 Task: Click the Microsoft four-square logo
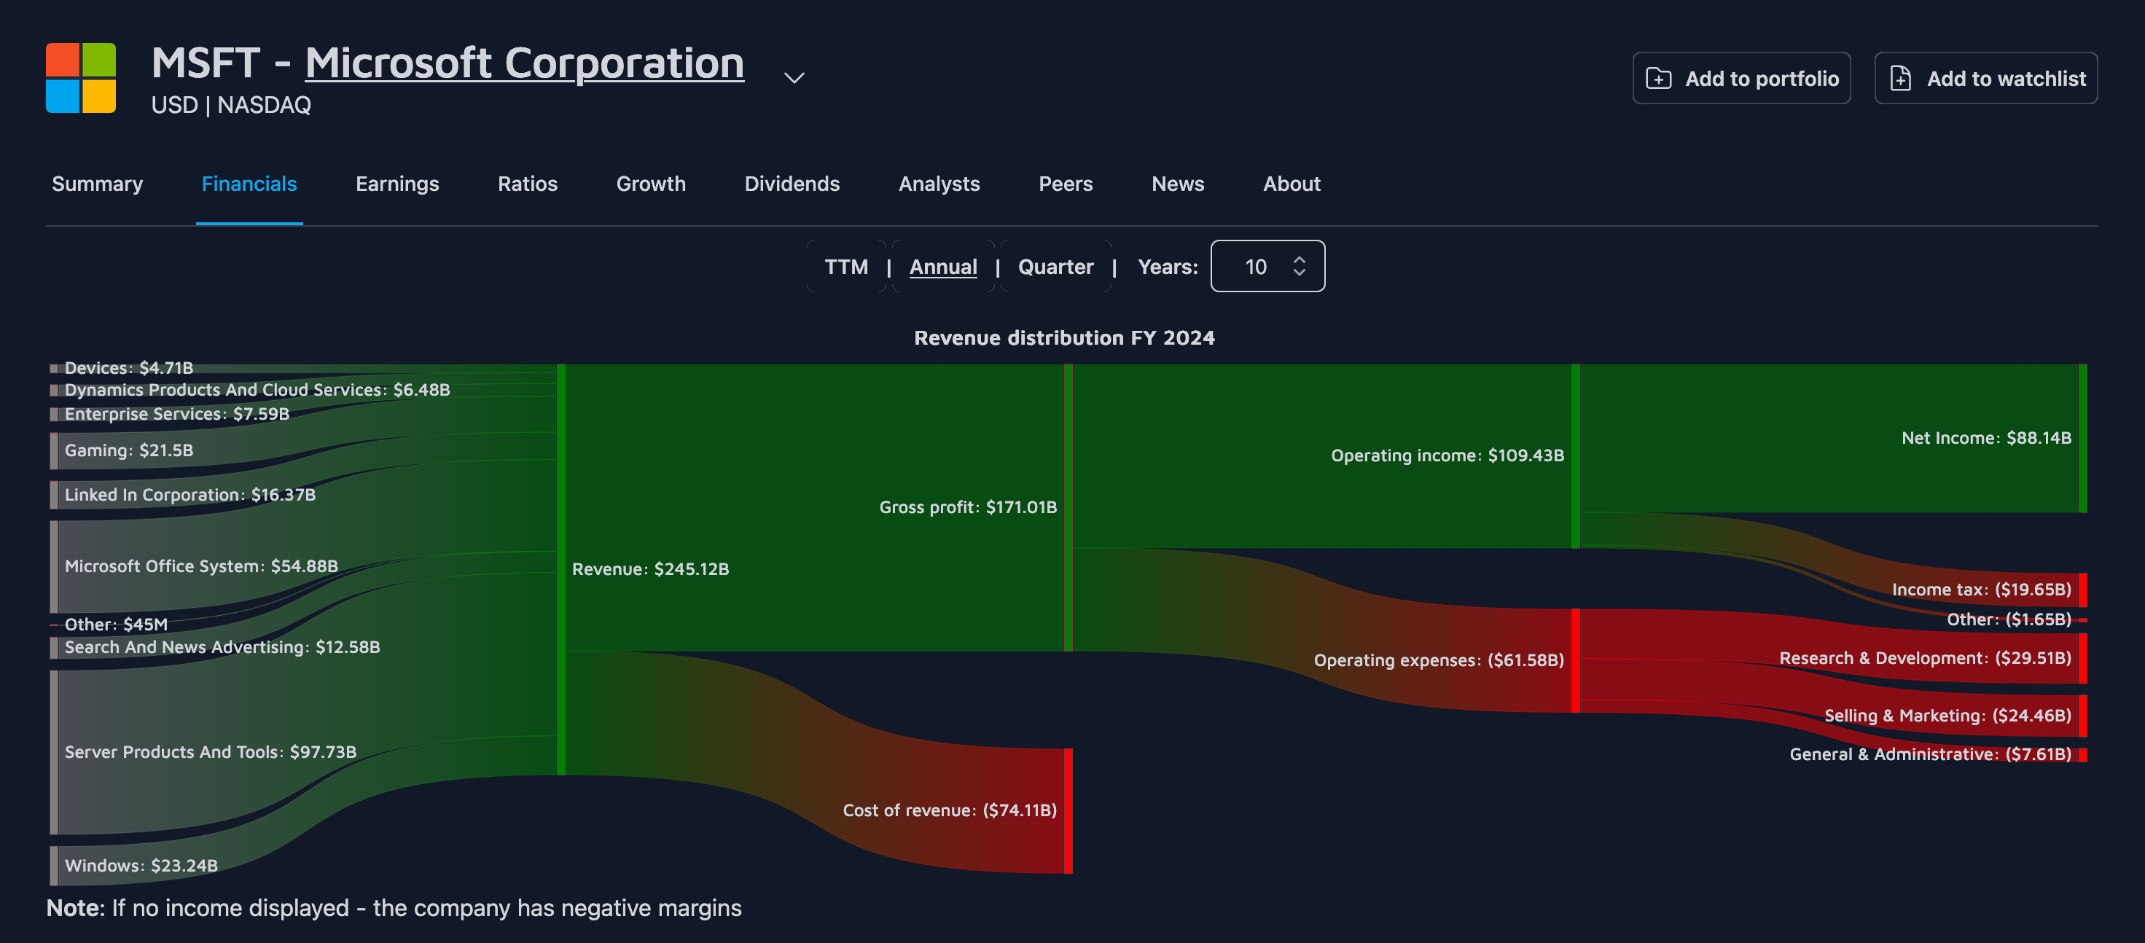(81, 78)
